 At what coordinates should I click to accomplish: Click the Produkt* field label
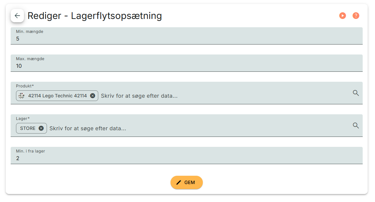pos(25,86)
